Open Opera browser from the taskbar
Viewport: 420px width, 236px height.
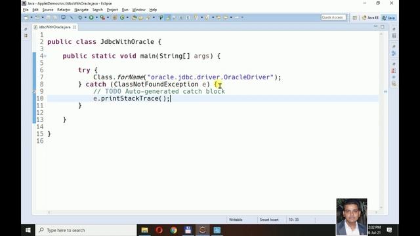[159, 230]
